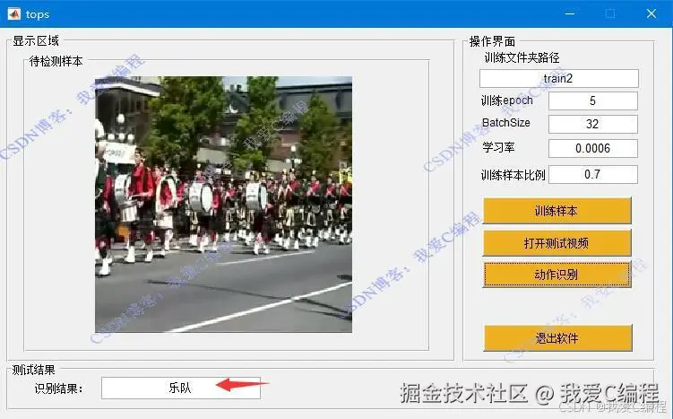Click the 显示区域 panel title
The image size is (673, 419).
[x=36, y=41]
